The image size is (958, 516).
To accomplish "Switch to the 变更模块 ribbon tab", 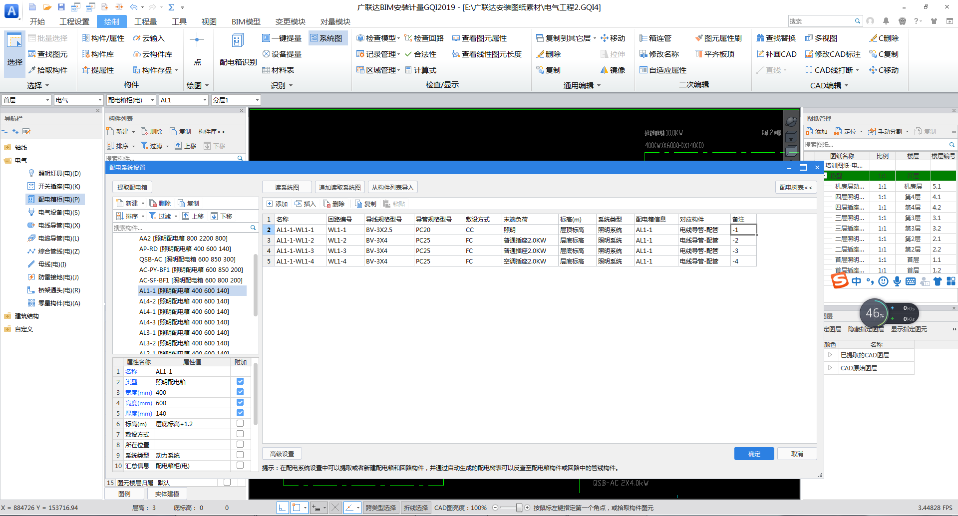I will [x=291, y=21].
